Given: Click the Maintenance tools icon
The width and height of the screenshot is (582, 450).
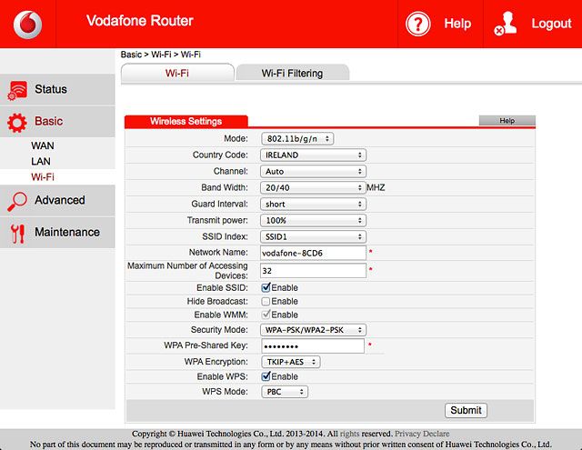Looking at the screenshot, I should [x=17, y=234].
